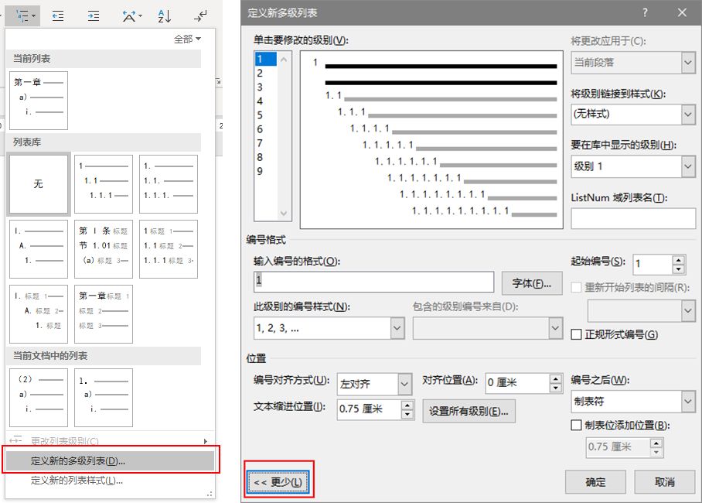Viewport: 702px width, 503px height.
Task: Click the sort A-Z icon
Action: pyautogui.click(x=165, y=16)
